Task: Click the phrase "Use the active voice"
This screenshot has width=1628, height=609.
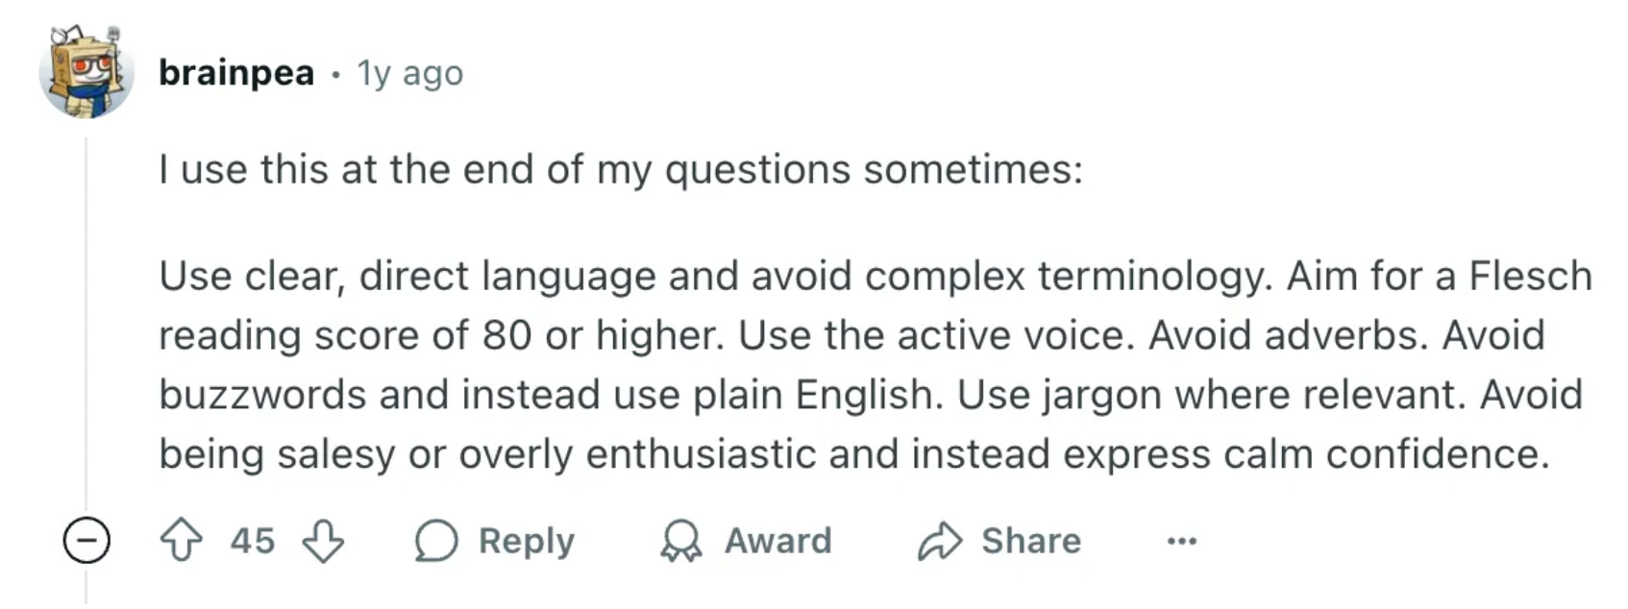Action: point(937,335)
